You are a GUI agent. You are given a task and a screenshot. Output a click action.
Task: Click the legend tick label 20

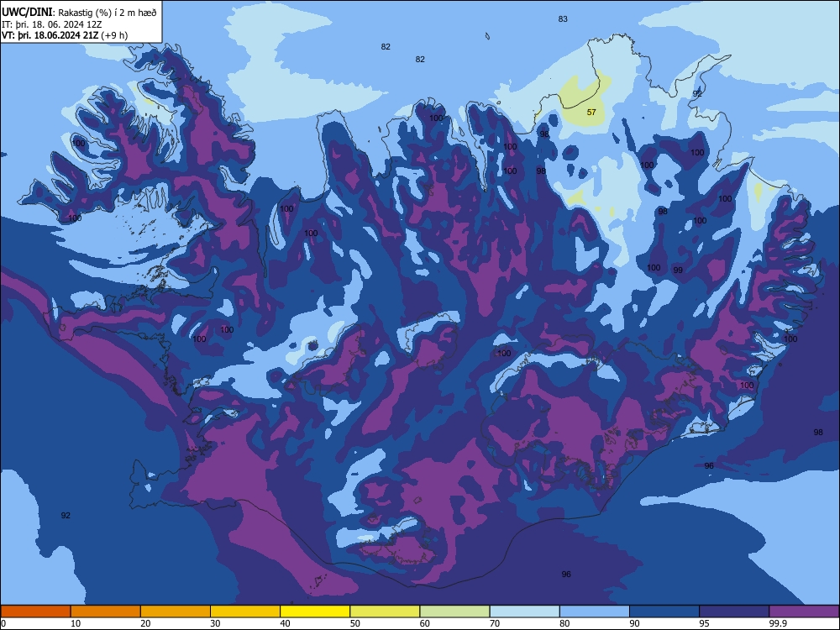pyautogui.click(x=145, y=623)
